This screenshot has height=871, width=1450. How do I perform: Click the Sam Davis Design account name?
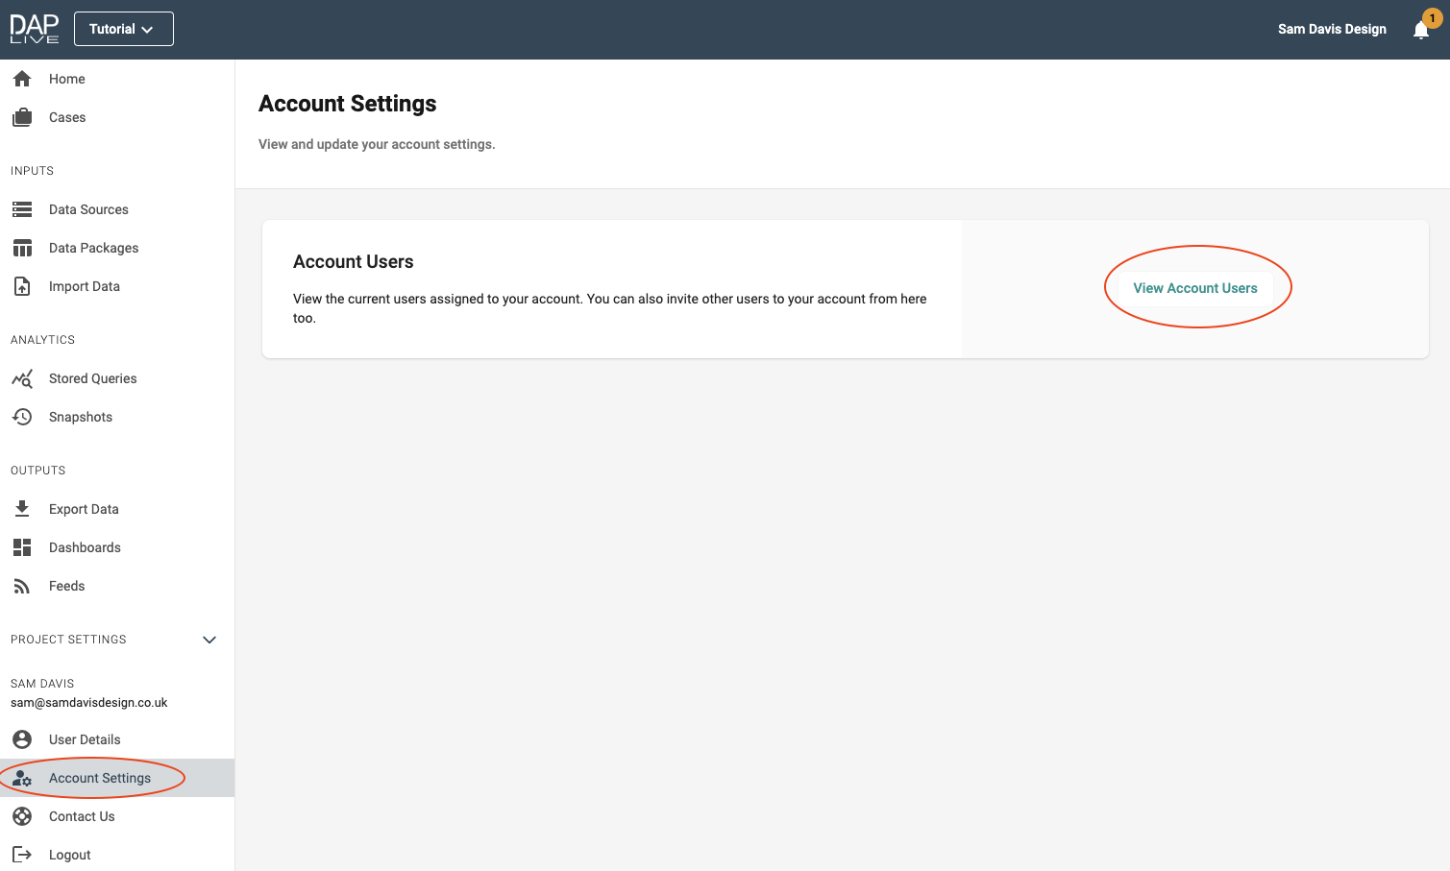click(1332, 29)
